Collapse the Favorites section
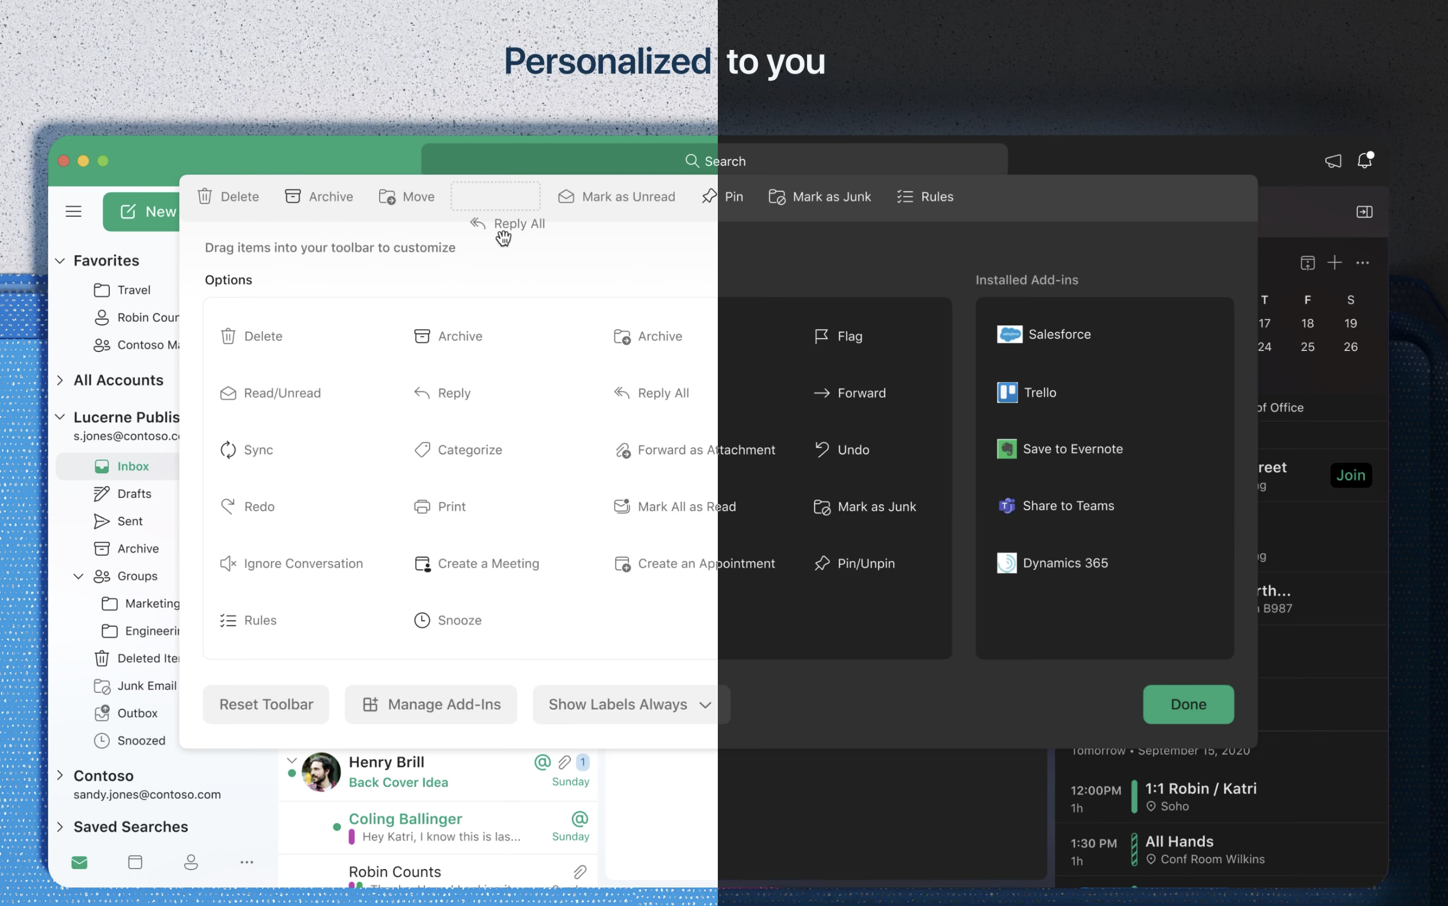The image size is (1448, 906). click(x=60, y=260)
